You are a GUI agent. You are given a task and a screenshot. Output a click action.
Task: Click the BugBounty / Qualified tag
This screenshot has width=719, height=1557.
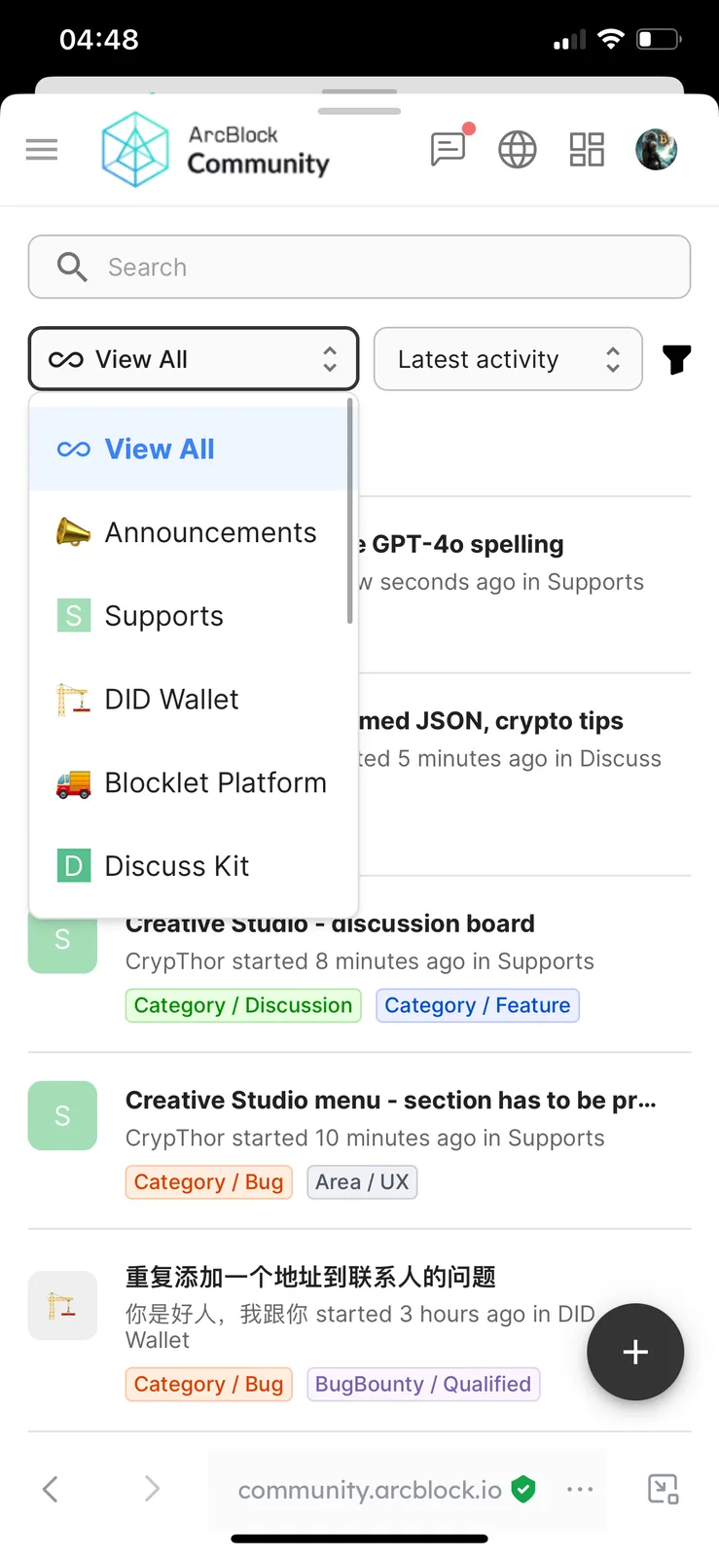tap(423, 1384)
